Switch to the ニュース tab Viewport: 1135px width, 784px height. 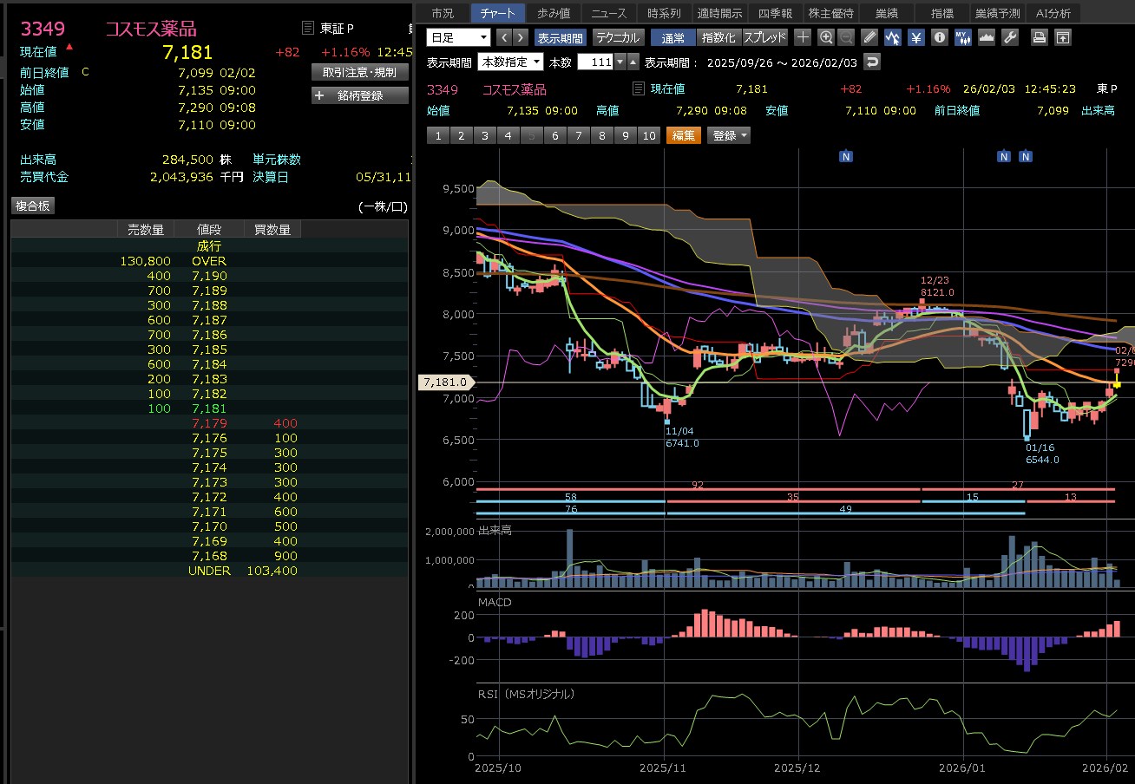[x=608, y=13]
